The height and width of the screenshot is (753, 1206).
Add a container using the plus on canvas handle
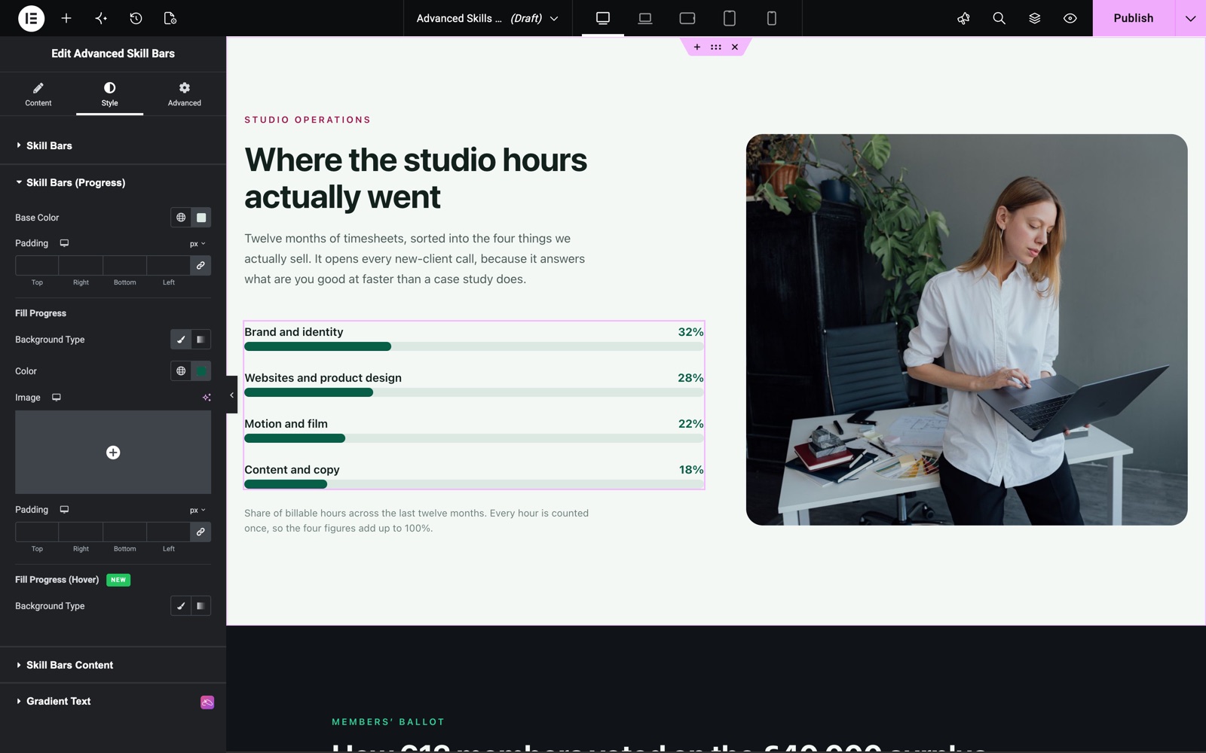tap(697, 47)
